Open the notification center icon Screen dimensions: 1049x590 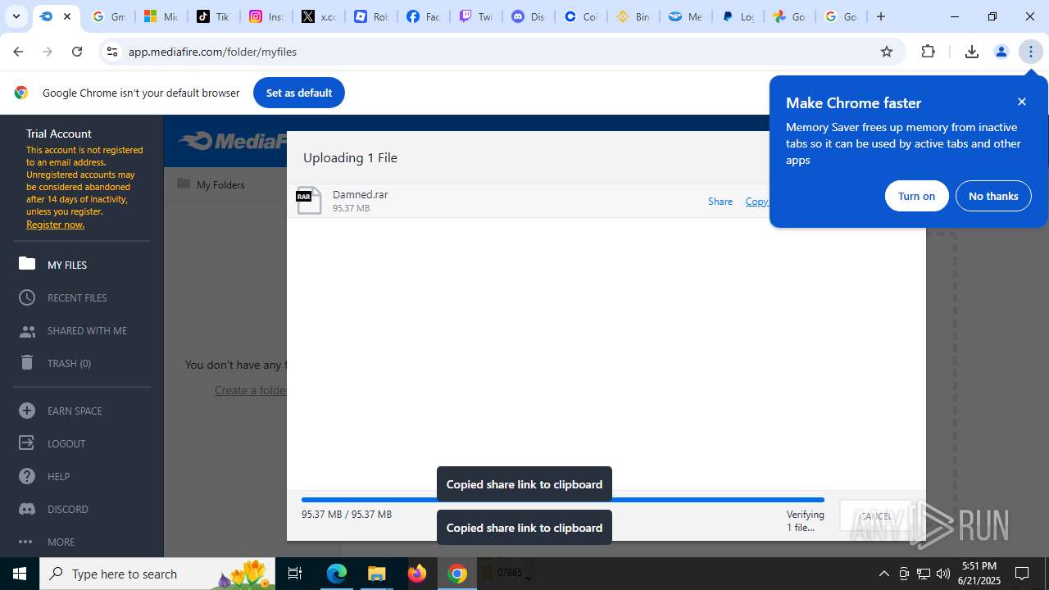point(1022,574)
